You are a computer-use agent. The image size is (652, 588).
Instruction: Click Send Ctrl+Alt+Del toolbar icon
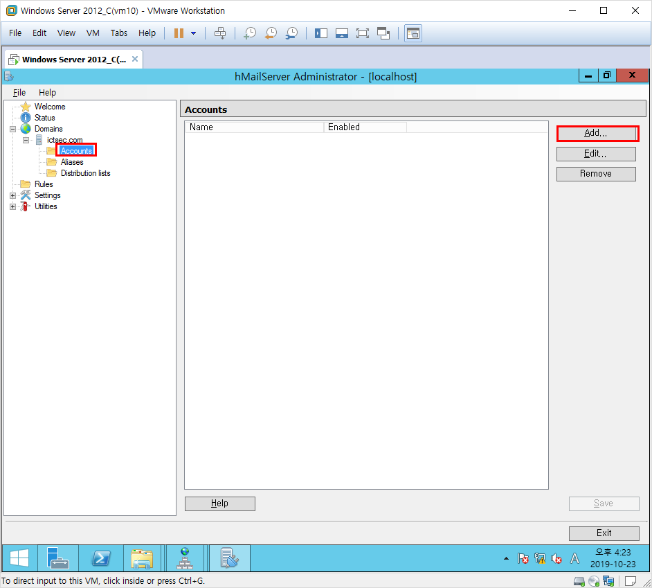point(220,33)
